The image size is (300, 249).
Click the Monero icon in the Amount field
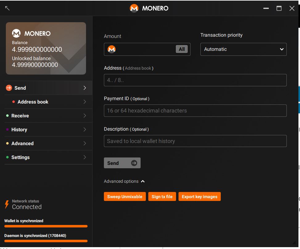point(112,49)
